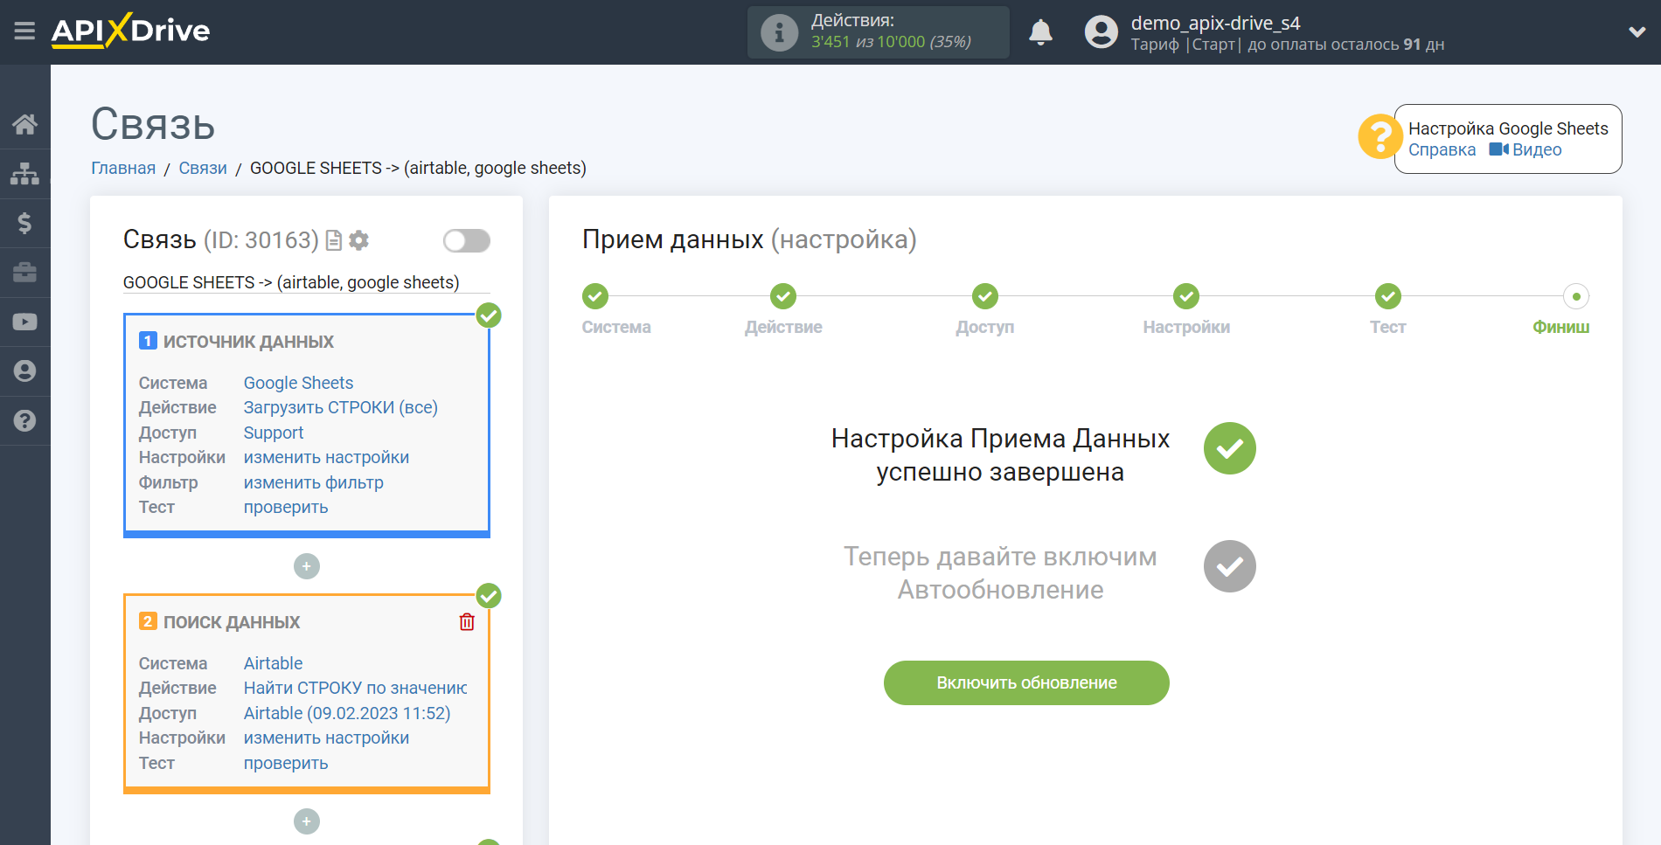Click green checkmark beside setup completed
Screen dimensions: 1661x845
coord(1229,448)
